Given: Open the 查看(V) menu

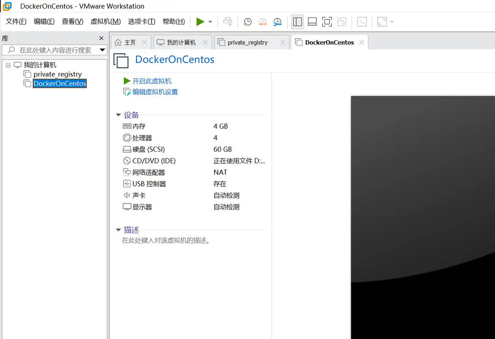Looking at the screenshot, I should click(73, 22).
